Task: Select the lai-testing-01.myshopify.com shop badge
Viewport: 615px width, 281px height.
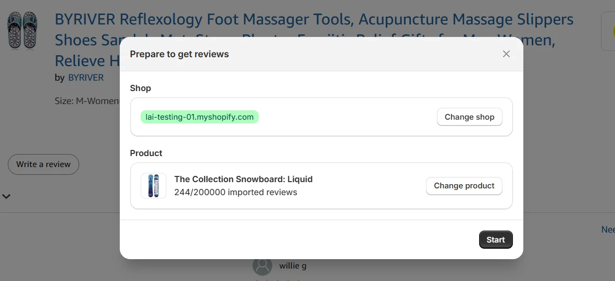Action: click(x=199, y=117)
